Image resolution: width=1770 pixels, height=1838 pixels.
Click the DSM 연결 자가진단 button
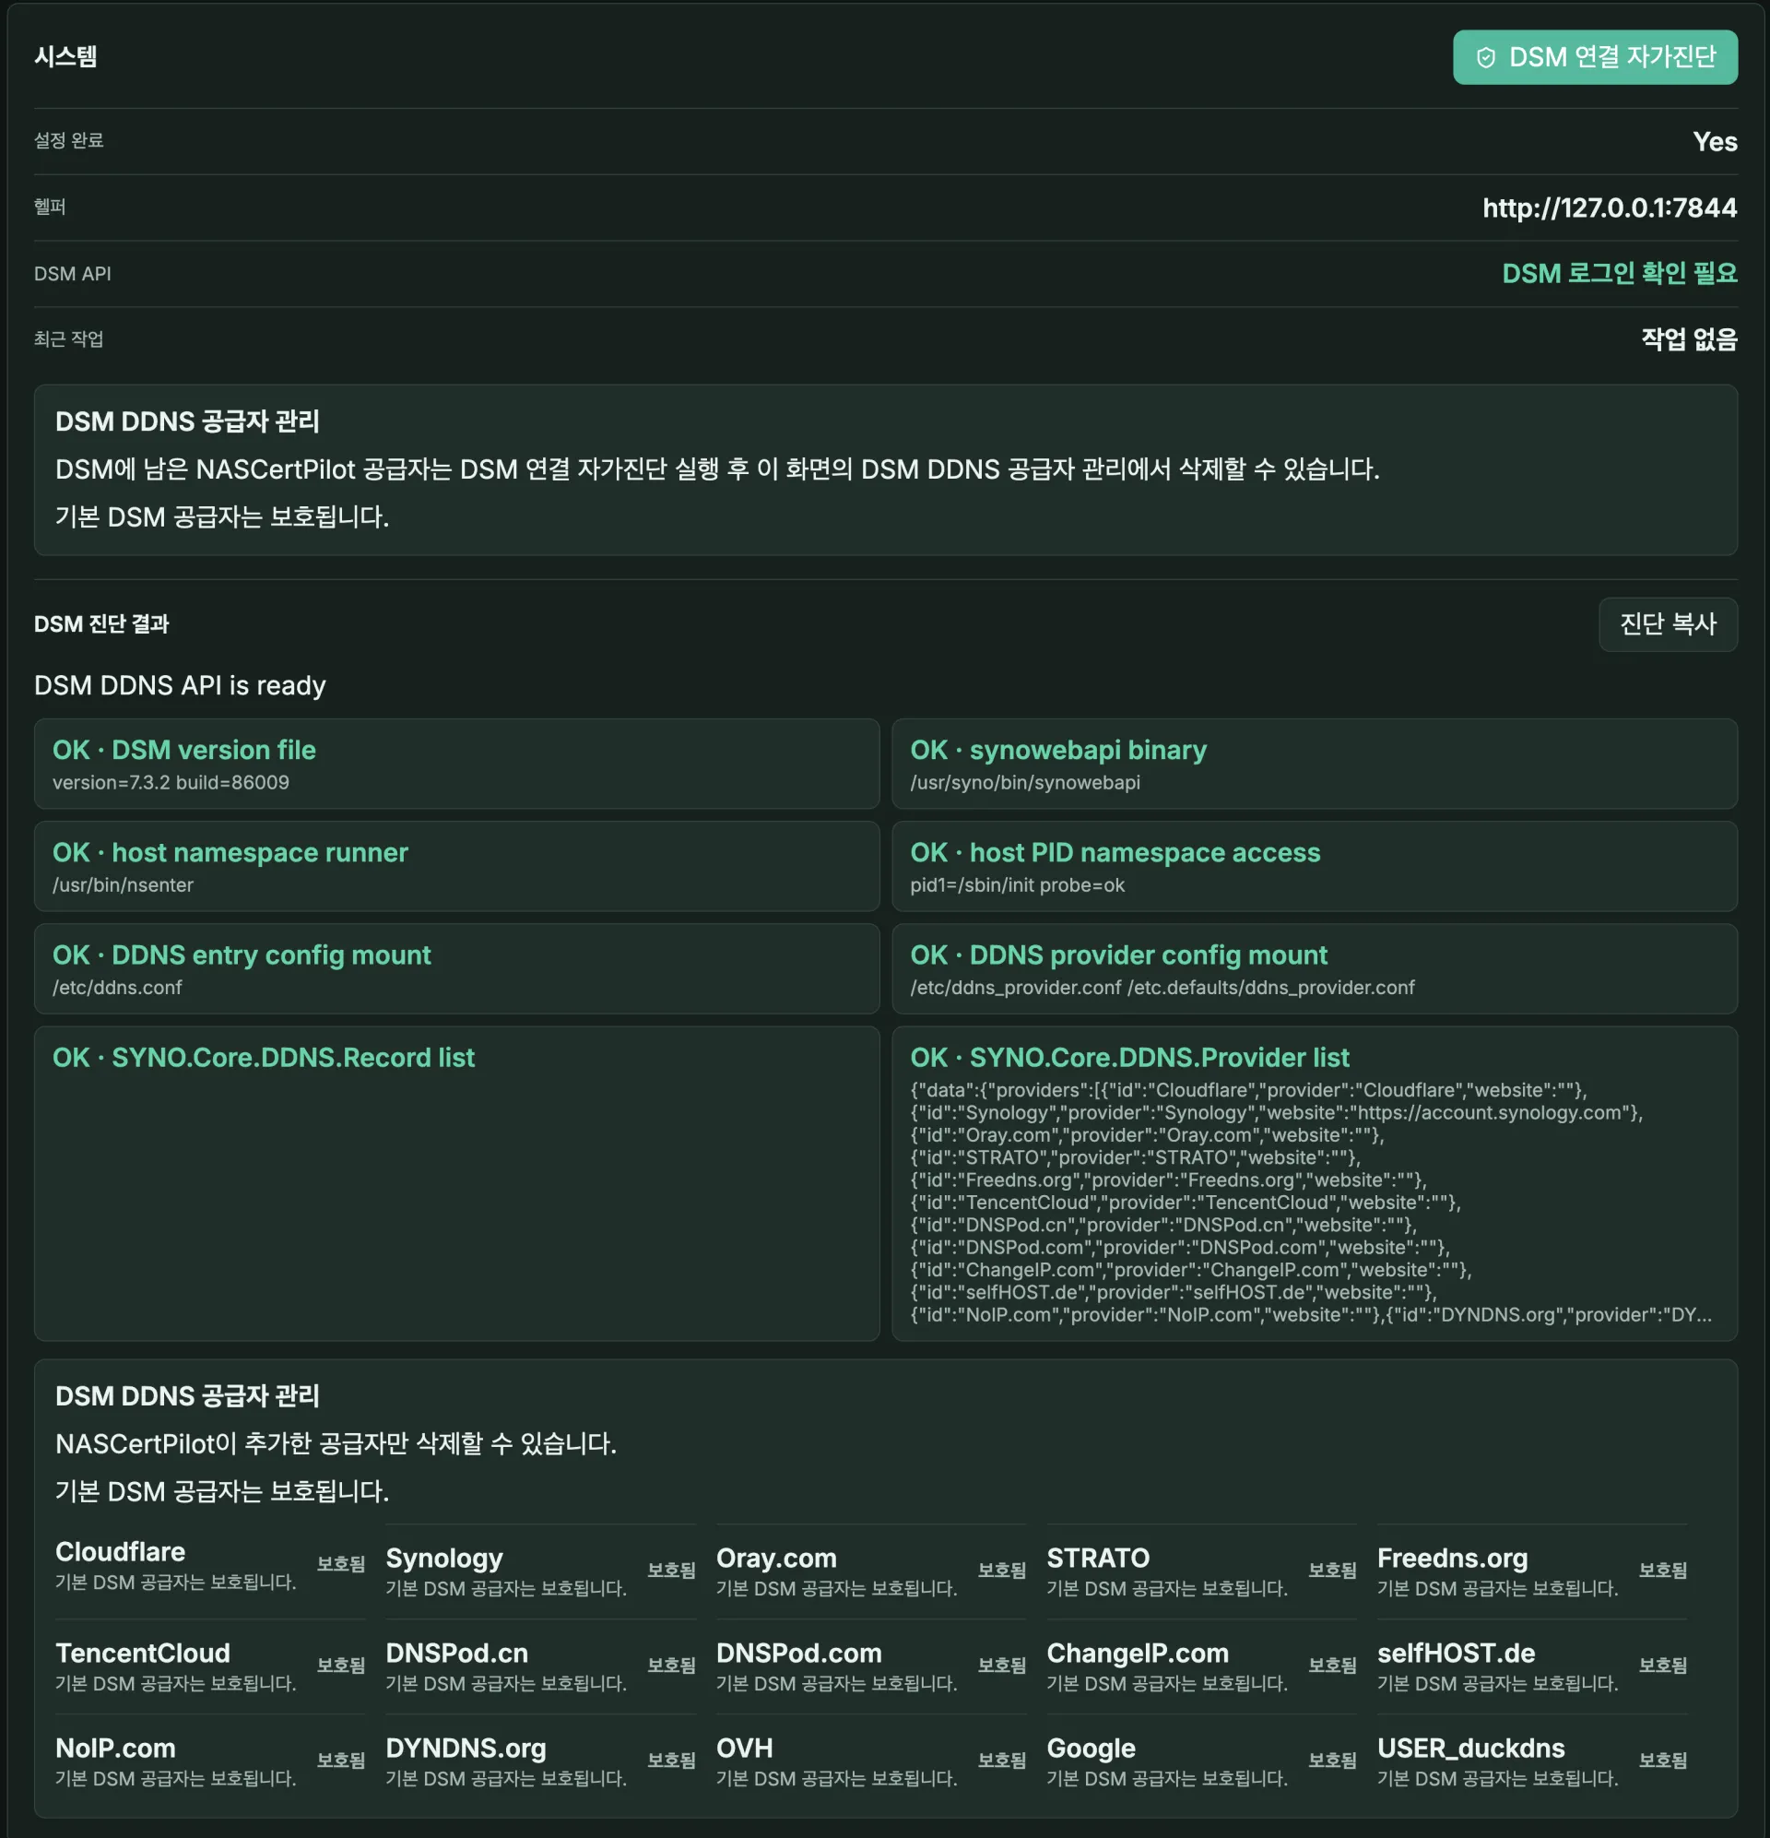(1595, 57)
